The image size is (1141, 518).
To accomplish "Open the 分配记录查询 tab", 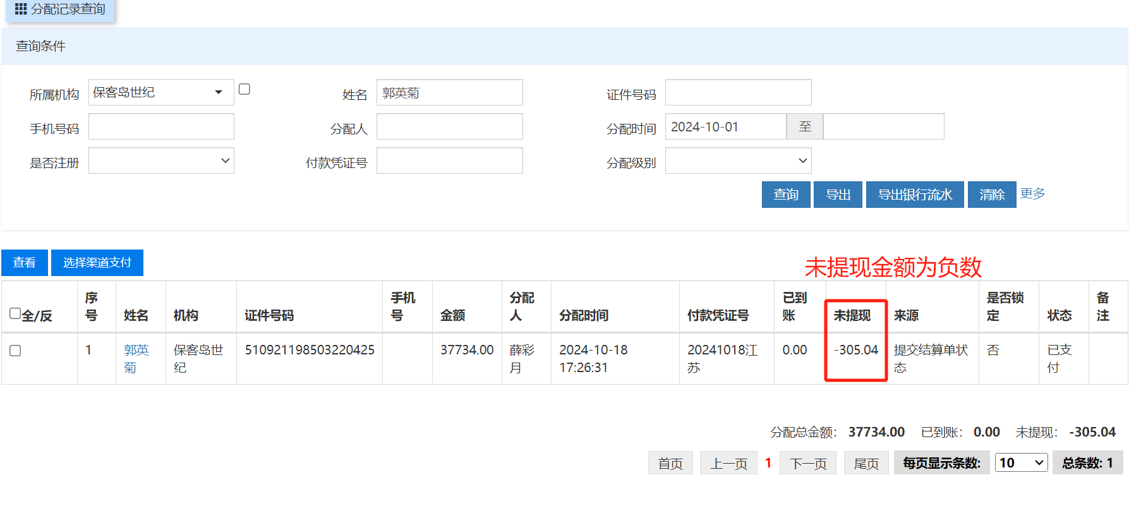I will tap(68, 9).
